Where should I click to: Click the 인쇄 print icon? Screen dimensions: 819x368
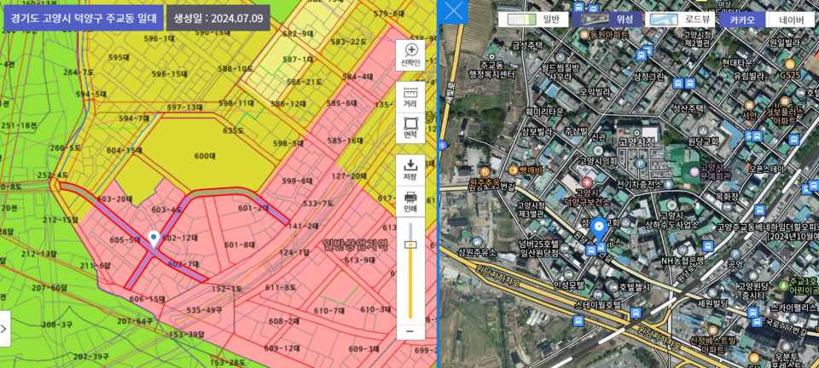tap(410, 202)
